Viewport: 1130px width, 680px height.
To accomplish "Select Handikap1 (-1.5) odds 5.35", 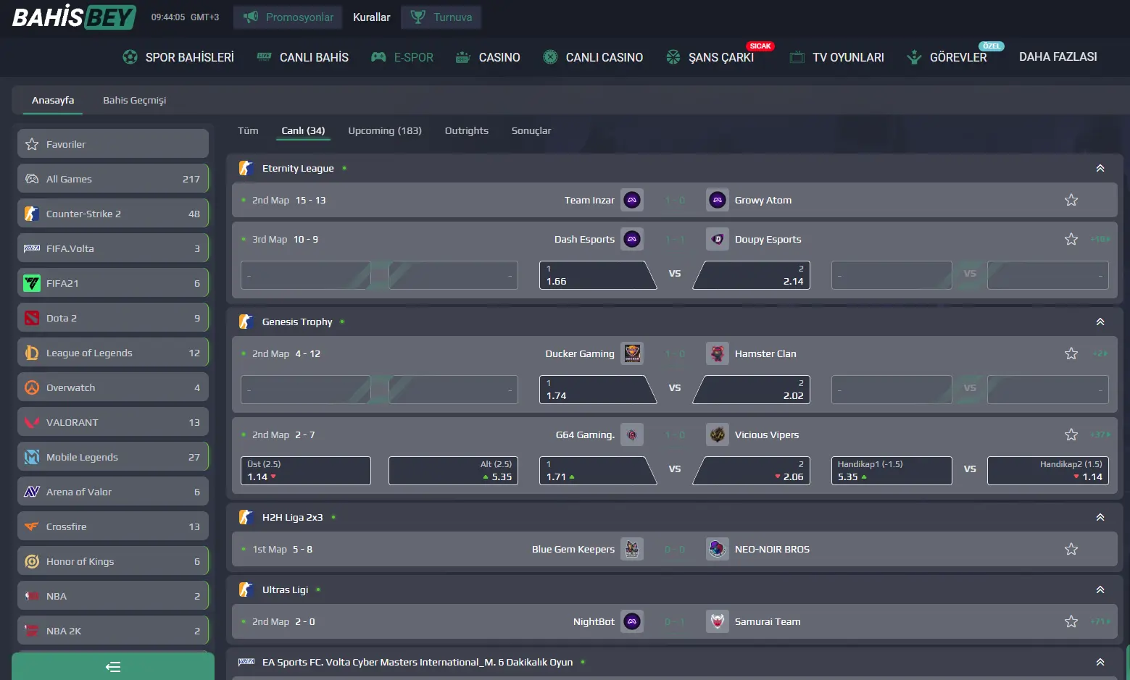I will coord(892,471).
